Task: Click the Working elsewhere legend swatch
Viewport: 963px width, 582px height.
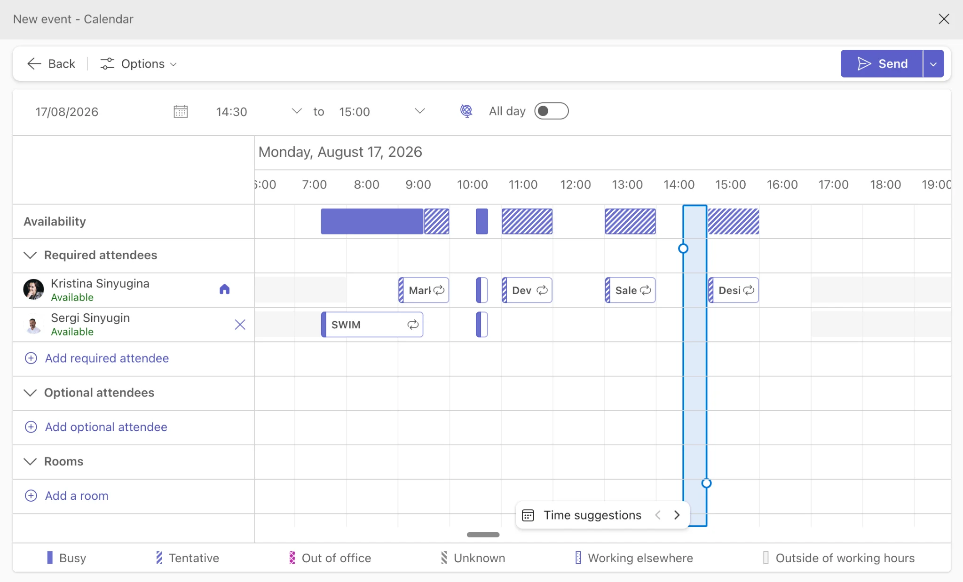Action: [x=578, y=558]
